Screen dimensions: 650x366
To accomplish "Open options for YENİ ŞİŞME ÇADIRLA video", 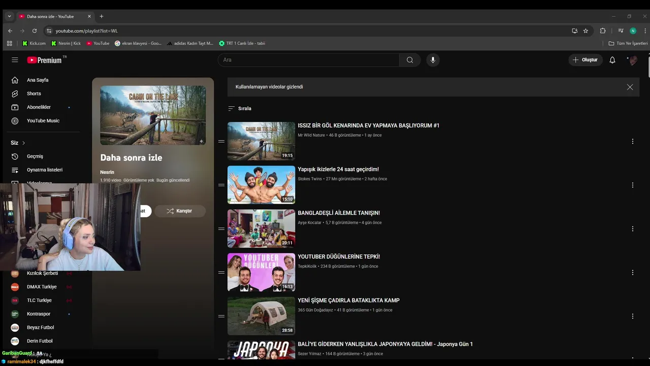I will pyautogui.click(x=633, y=316).
